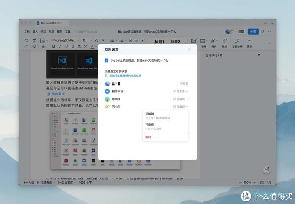Click the Redo icon

(26, 46)
